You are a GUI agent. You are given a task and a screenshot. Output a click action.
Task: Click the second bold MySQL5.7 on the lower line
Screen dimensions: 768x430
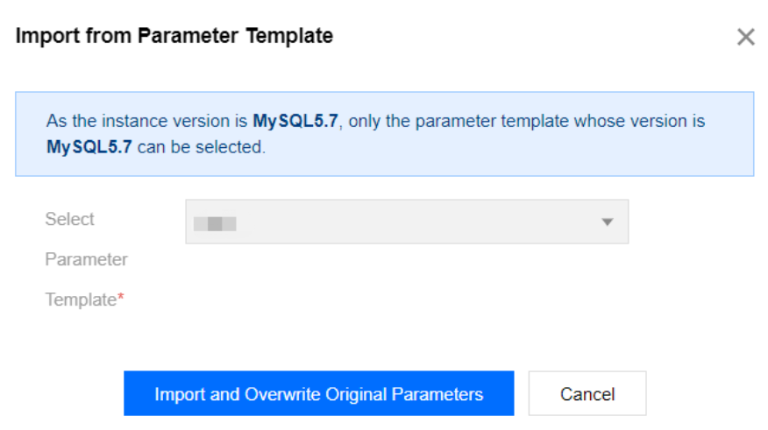[x=89, y=147]
